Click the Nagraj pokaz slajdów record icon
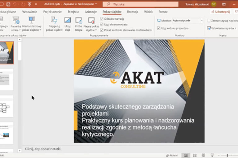Viewport: 238px width, 158px height. point(91,21)
